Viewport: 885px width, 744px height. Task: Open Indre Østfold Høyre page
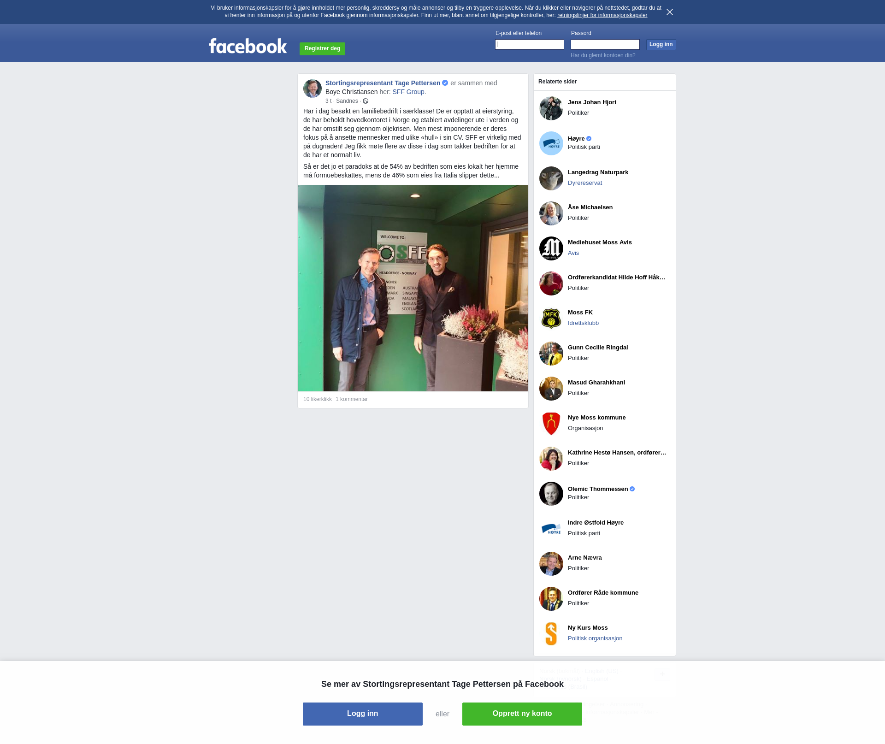pyautogui.click(x=596, y=523)
